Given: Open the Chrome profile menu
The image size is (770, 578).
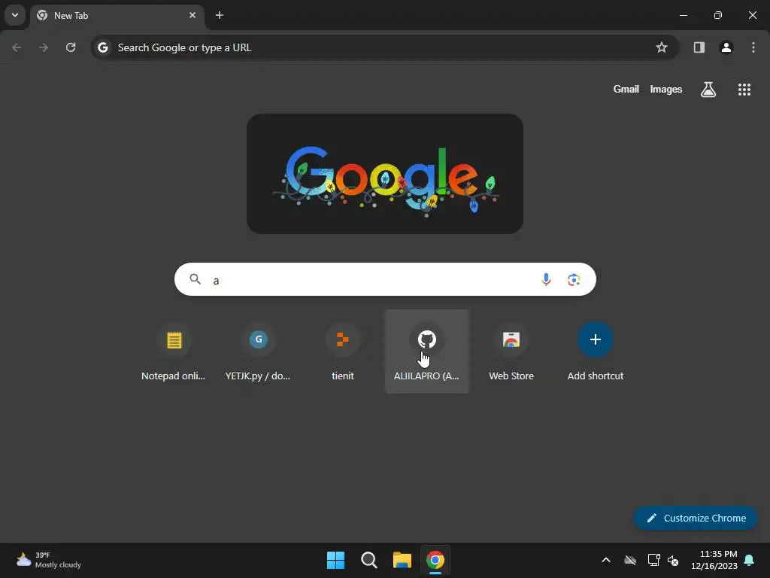Looking at the screenshot, I should (x=726, y=47).
